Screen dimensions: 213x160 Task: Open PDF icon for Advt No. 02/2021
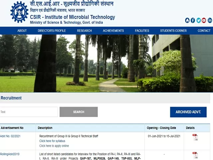(195, 137)
